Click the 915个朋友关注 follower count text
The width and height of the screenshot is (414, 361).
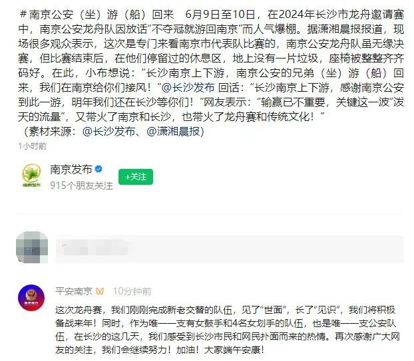point(82,185)
